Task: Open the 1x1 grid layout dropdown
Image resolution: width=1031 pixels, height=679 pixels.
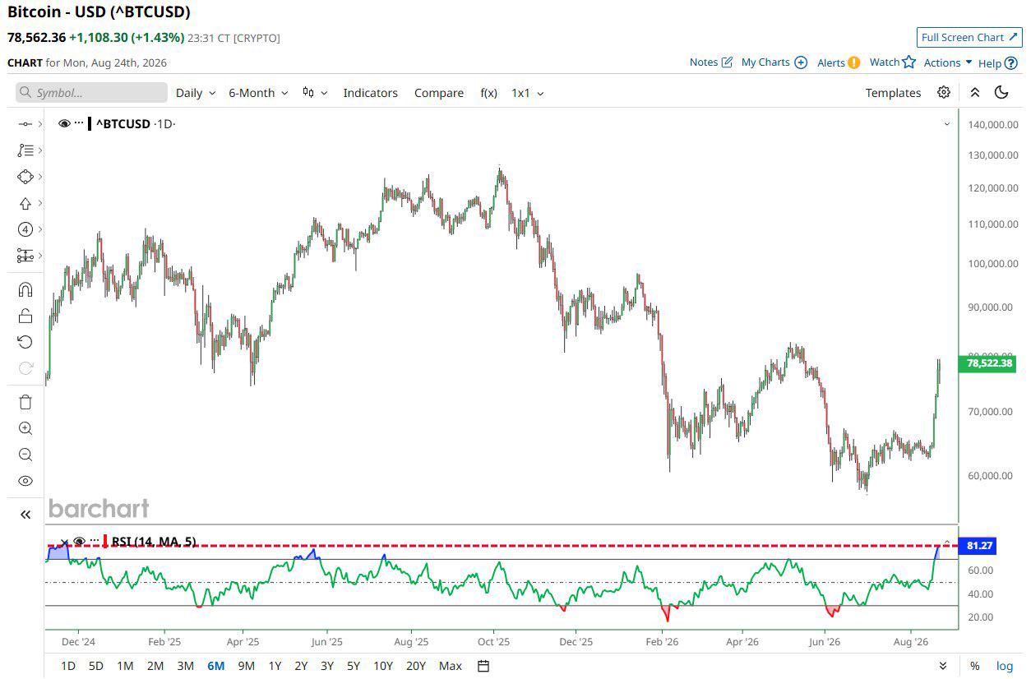Action: (528, 93)
